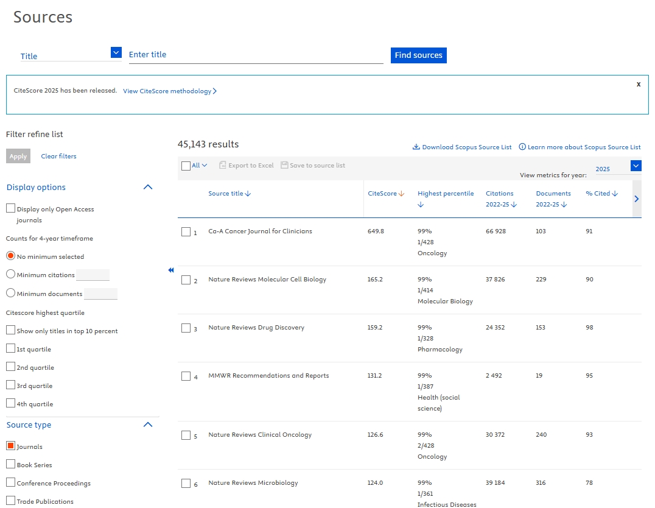Click the Find sources button
The height and width of the screenshot is (508, 655).
[419, 55]
